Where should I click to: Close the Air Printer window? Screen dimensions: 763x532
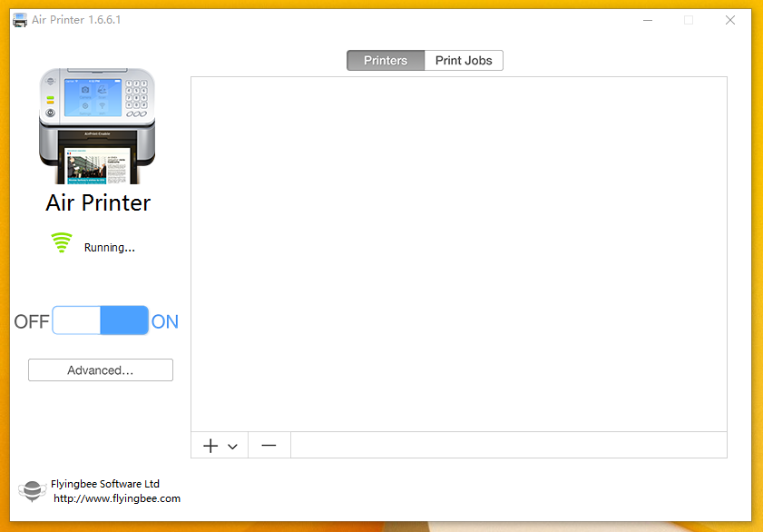click(x=730, y=20)
